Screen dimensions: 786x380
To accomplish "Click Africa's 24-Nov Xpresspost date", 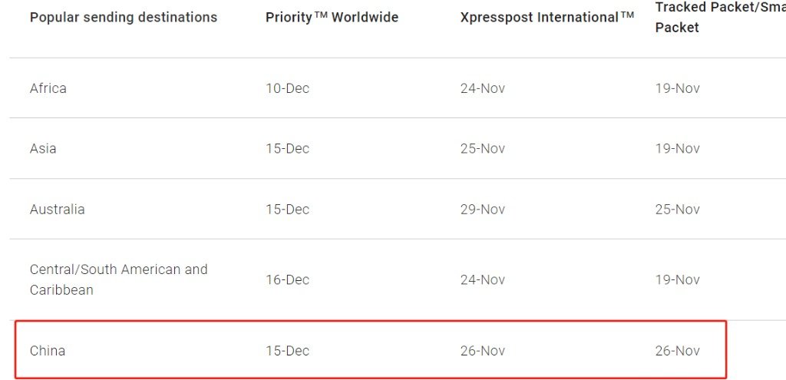I will tap(483, 88).
